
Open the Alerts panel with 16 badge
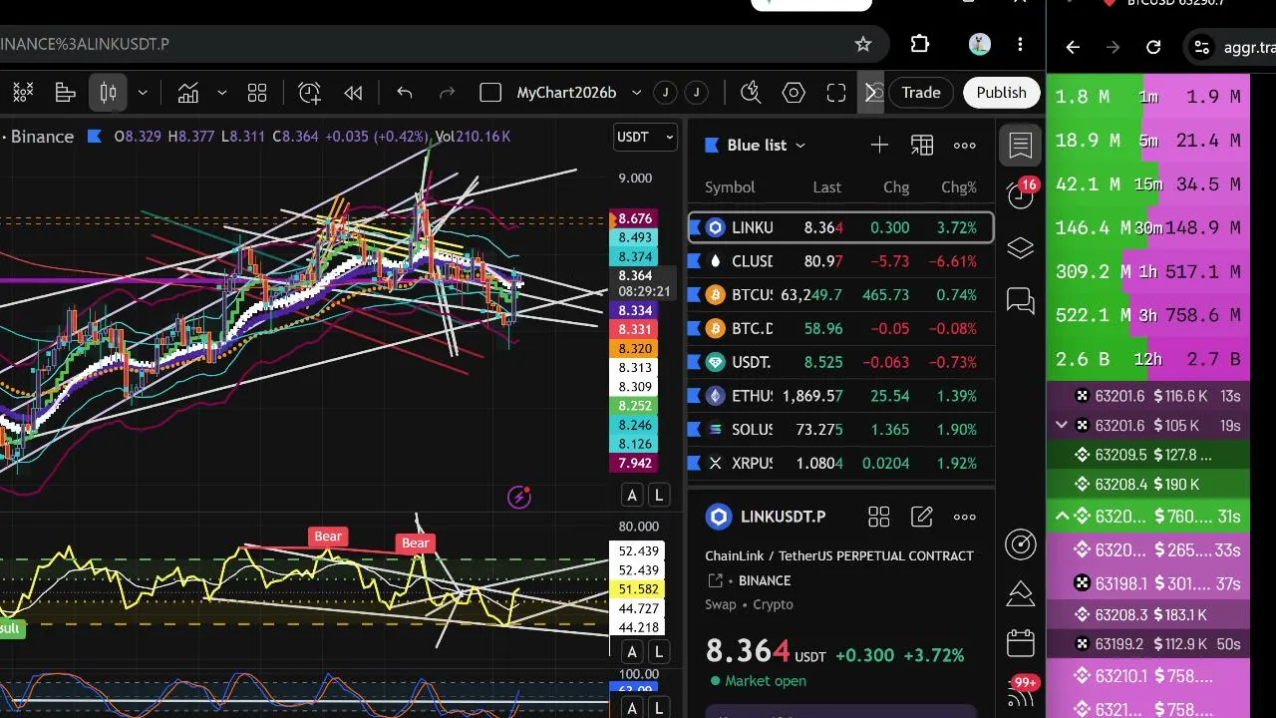point(1020,195)
